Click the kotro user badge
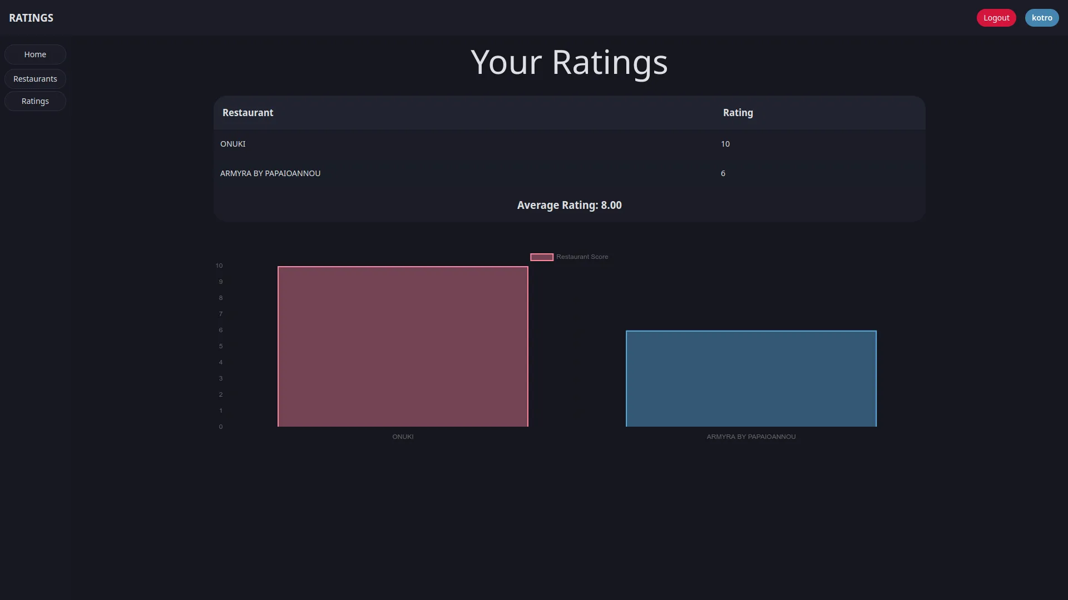 (x=1041, y=17)
